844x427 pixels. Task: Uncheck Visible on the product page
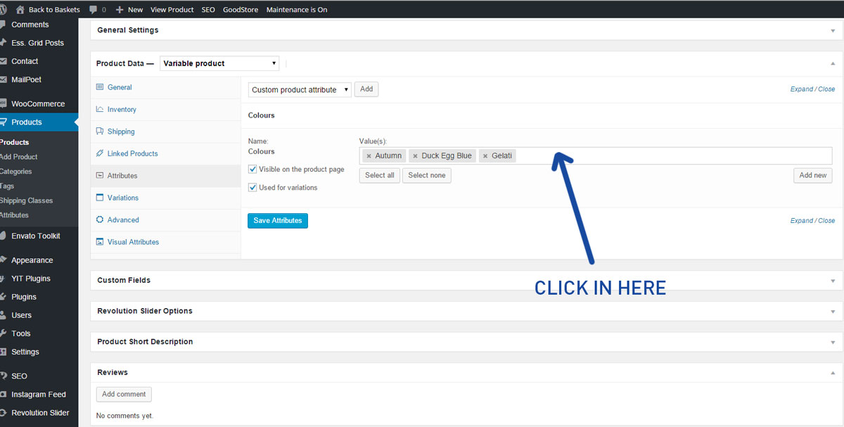tap(252, 170)
